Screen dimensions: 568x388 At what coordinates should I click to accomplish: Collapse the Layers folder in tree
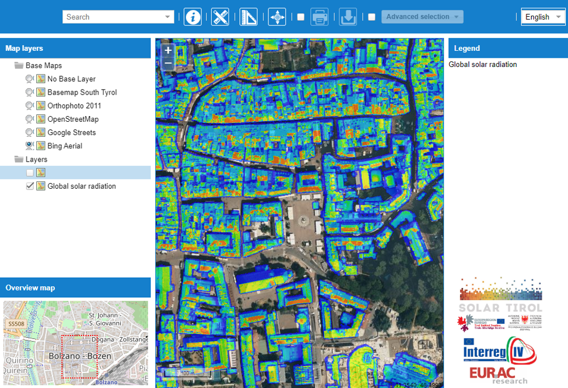click(x=18, y=159)
